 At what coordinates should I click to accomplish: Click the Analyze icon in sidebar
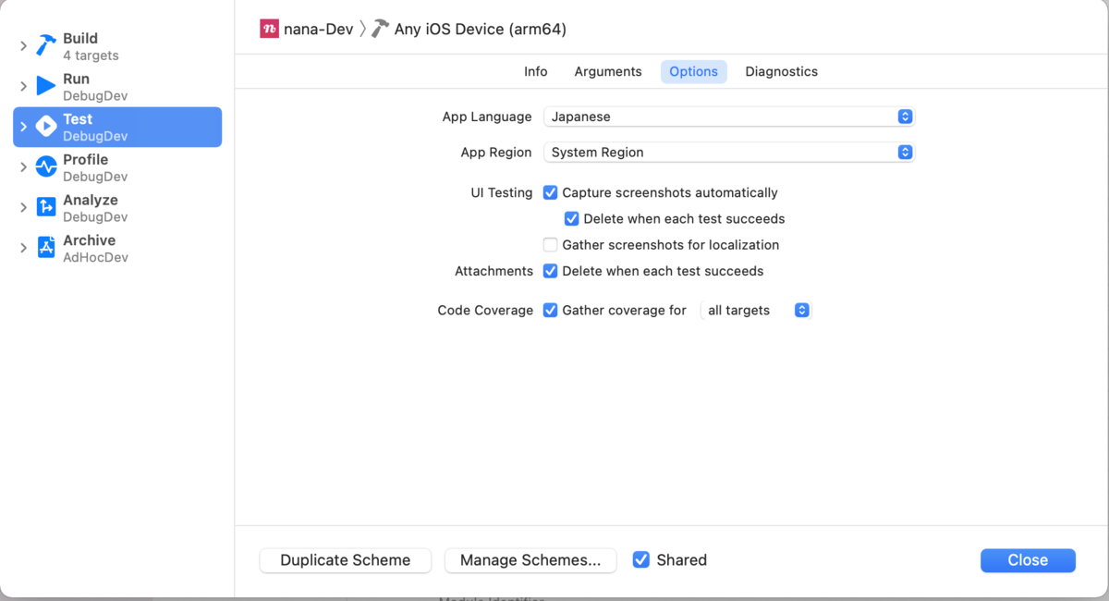point(46,207)
